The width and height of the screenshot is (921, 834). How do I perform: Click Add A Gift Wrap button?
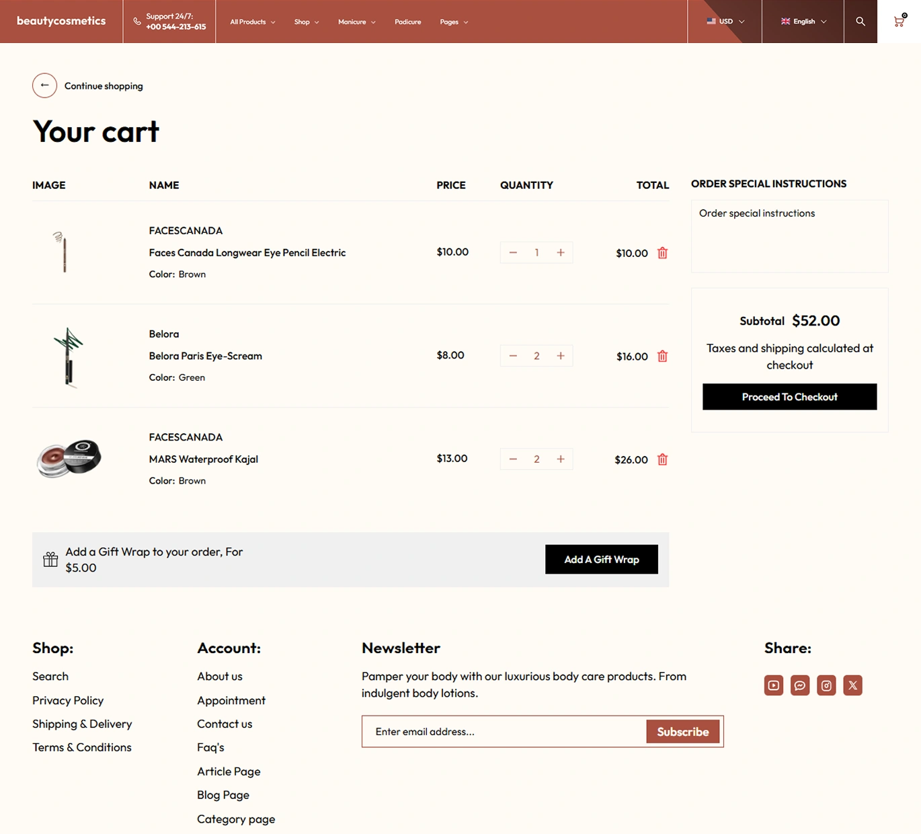(602, 560)
